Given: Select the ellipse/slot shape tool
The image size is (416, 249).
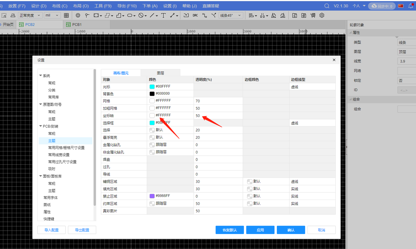Looking at the screenshot, I should [130, 15].
